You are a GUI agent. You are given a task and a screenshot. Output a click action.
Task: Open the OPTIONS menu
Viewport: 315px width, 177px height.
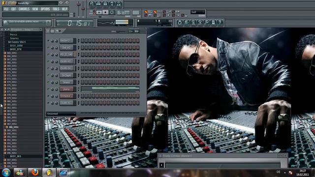(45, 9)
